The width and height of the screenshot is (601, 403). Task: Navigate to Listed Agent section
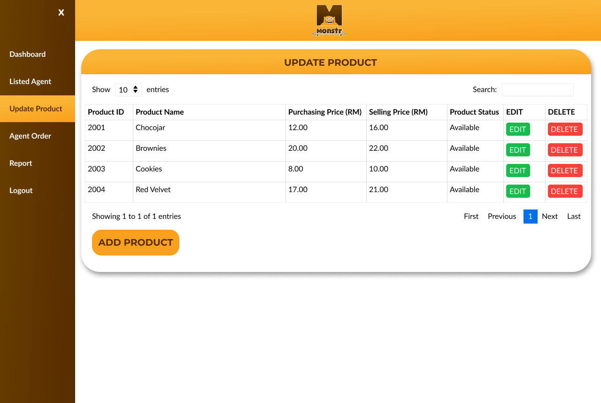[30, 81]
